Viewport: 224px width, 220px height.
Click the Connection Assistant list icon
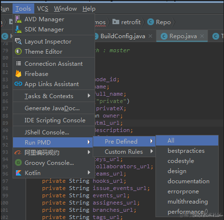click(18, 63)
